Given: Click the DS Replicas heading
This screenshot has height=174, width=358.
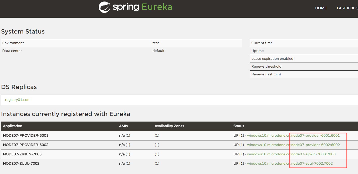Looking at the screenshot, I should pos(19,87).
